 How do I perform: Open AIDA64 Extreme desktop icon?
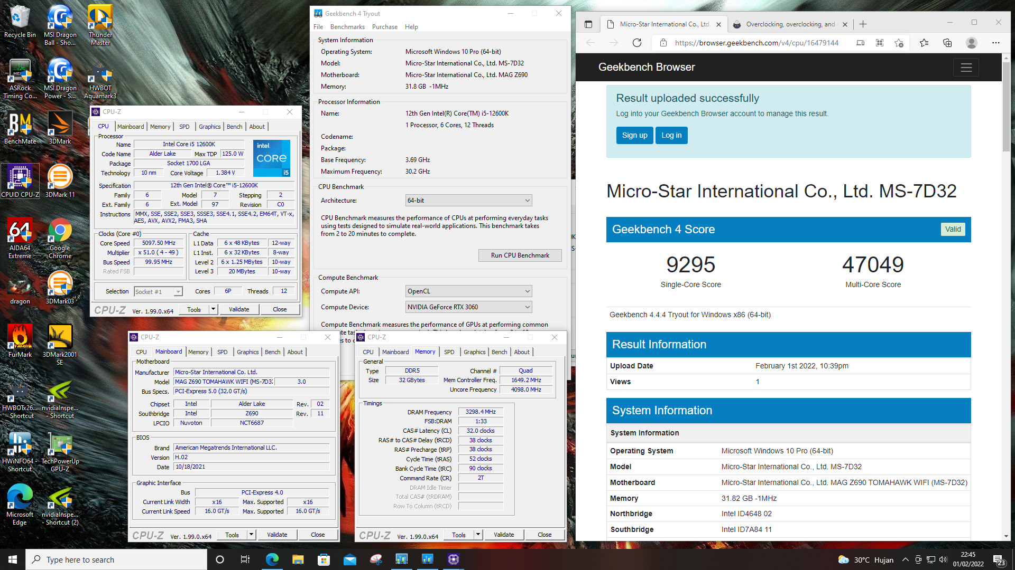tap(20, 239)
